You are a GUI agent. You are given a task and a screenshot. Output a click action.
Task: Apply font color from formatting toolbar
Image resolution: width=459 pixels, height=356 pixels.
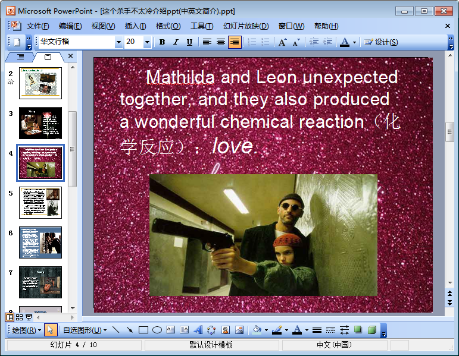coord(345,42)
